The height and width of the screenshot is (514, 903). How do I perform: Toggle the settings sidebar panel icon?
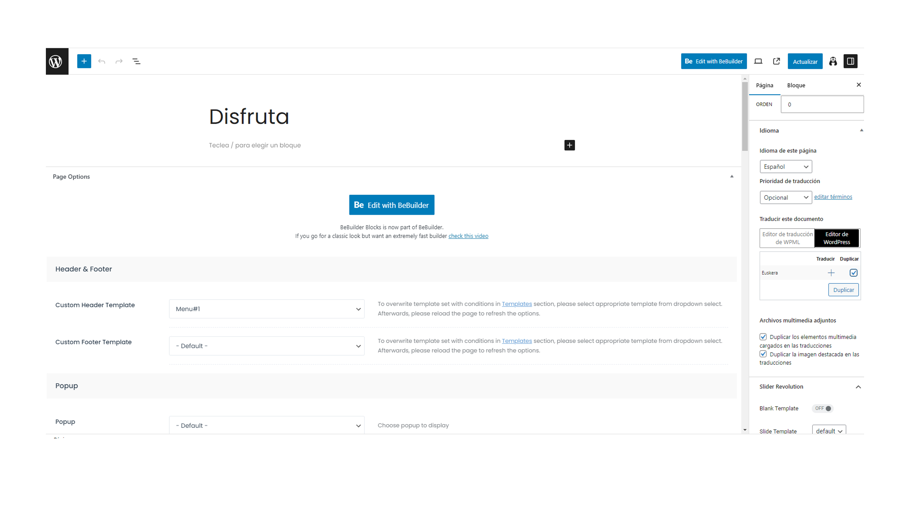click(x=851, y=61)
